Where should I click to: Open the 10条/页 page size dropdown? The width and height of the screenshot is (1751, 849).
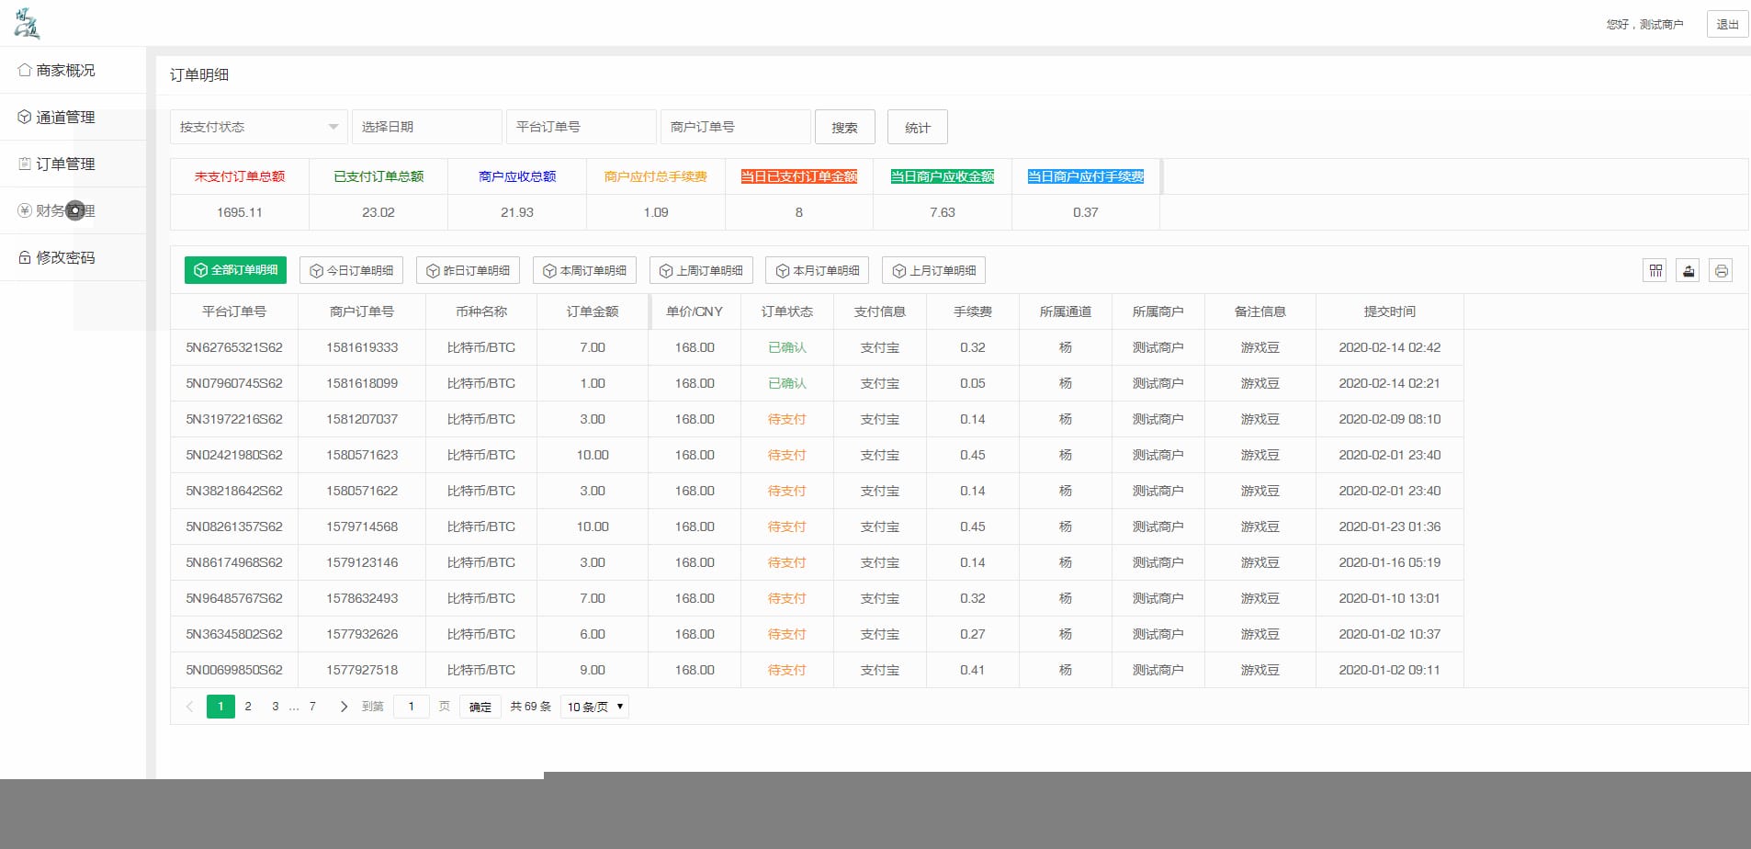click(x=593, y=707)
